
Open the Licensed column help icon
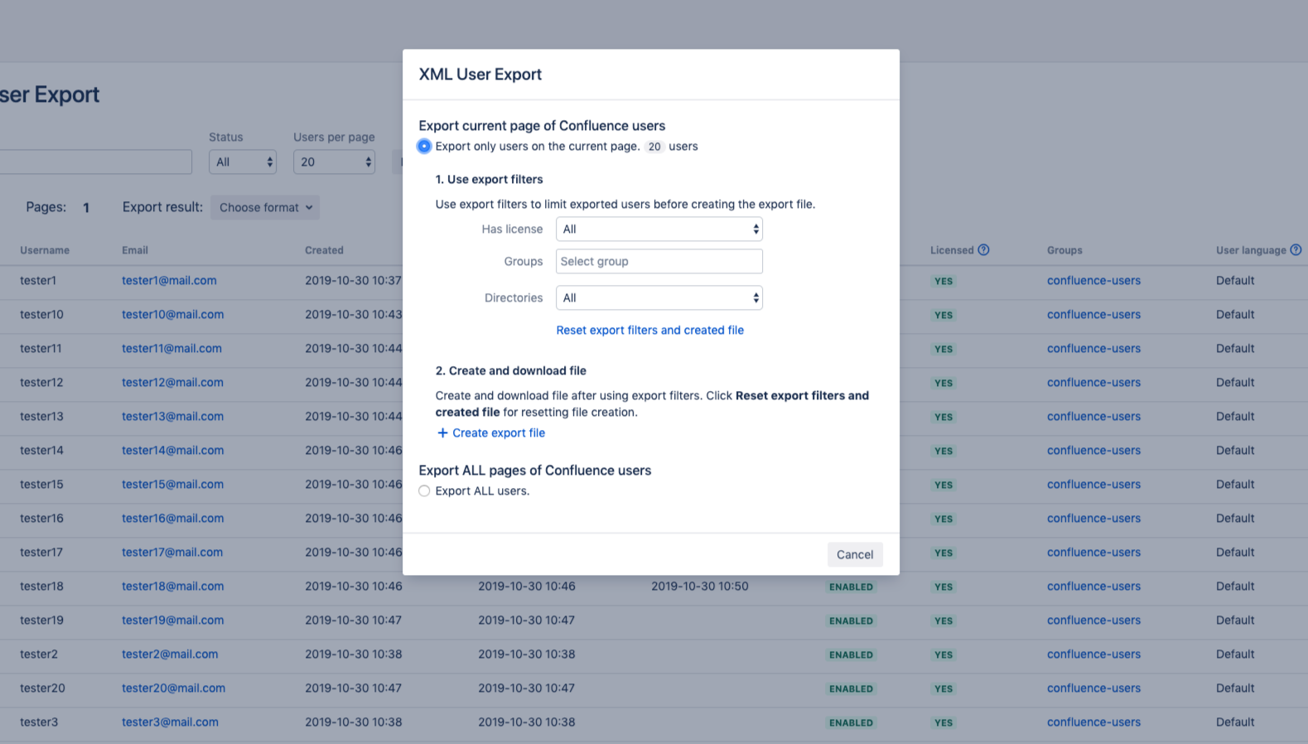(x=983, y=249)
